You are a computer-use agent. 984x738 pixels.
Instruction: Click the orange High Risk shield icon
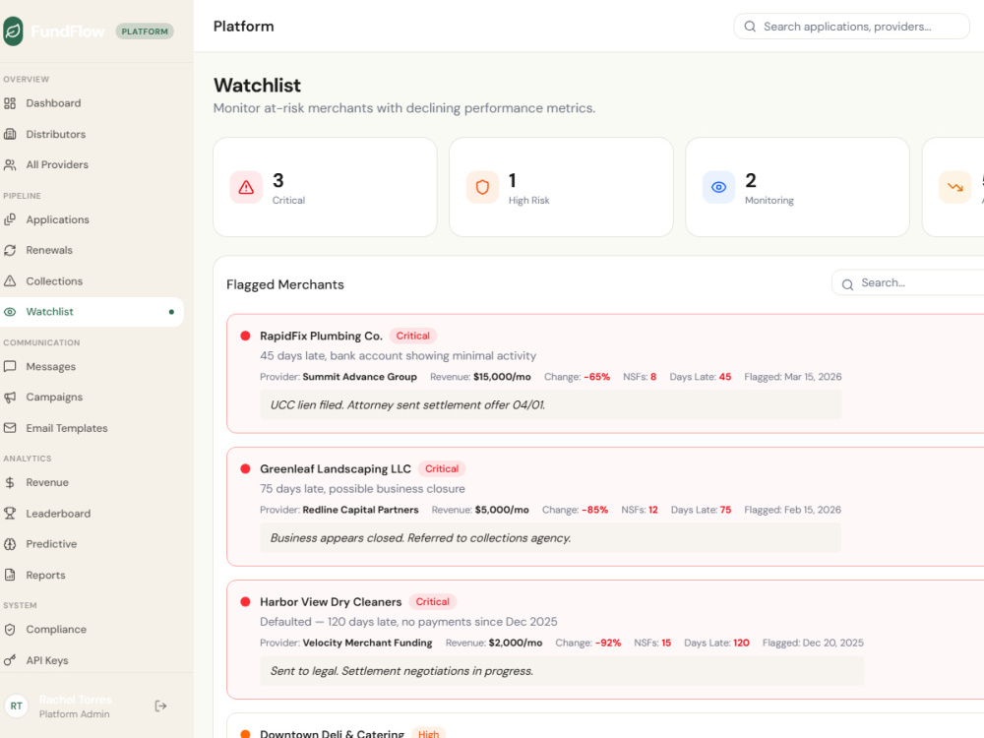pyautogui.click(x=482, y=187)
